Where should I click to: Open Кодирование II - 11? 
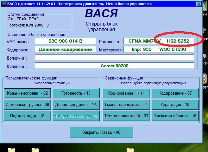tap(126, 93)
